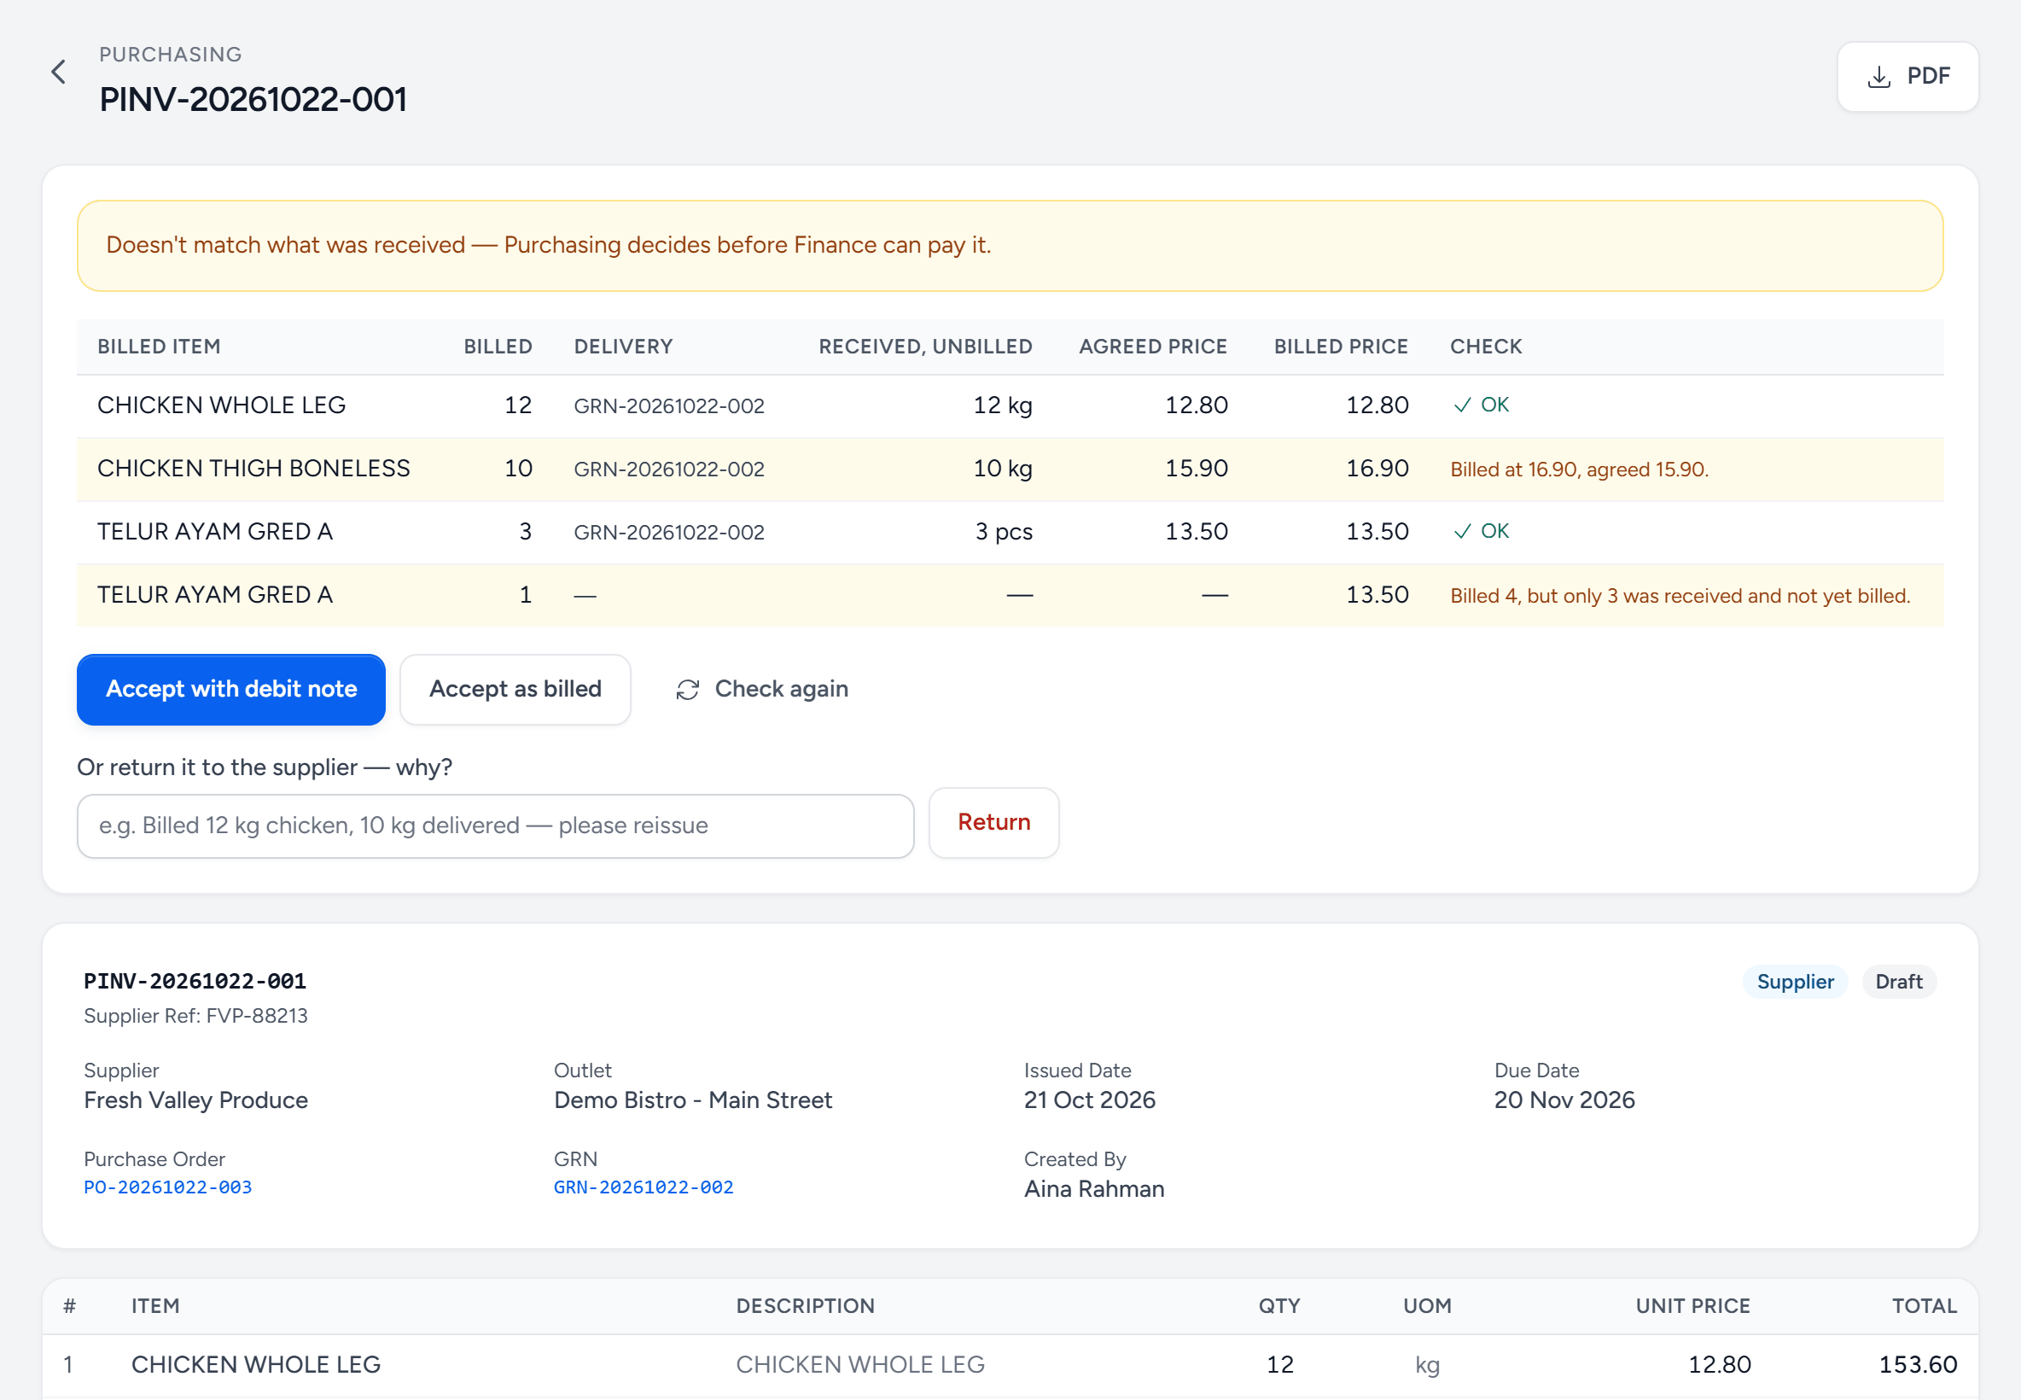
Task: Select 'Billed at 16.90, agreed 15.90.' message
Action: (1579, 470)
